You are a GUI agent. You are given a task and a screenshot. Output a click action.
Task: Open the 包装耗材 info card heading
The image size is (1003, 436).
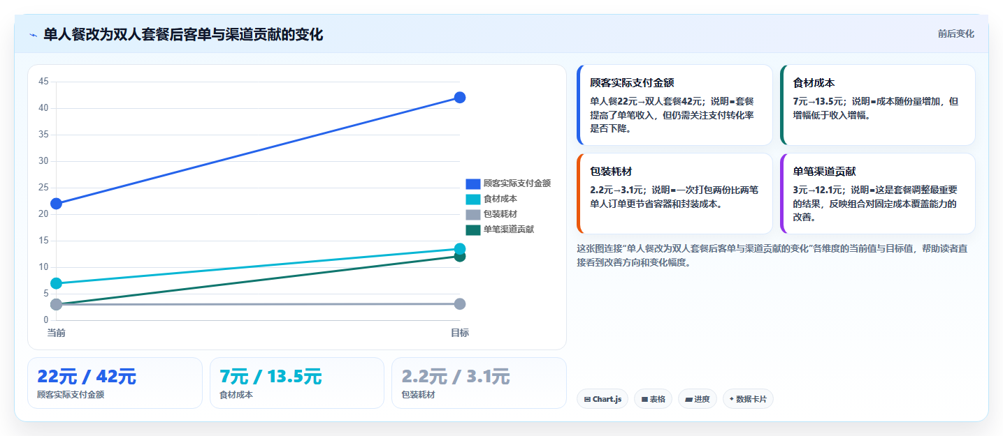pos(611,171)
